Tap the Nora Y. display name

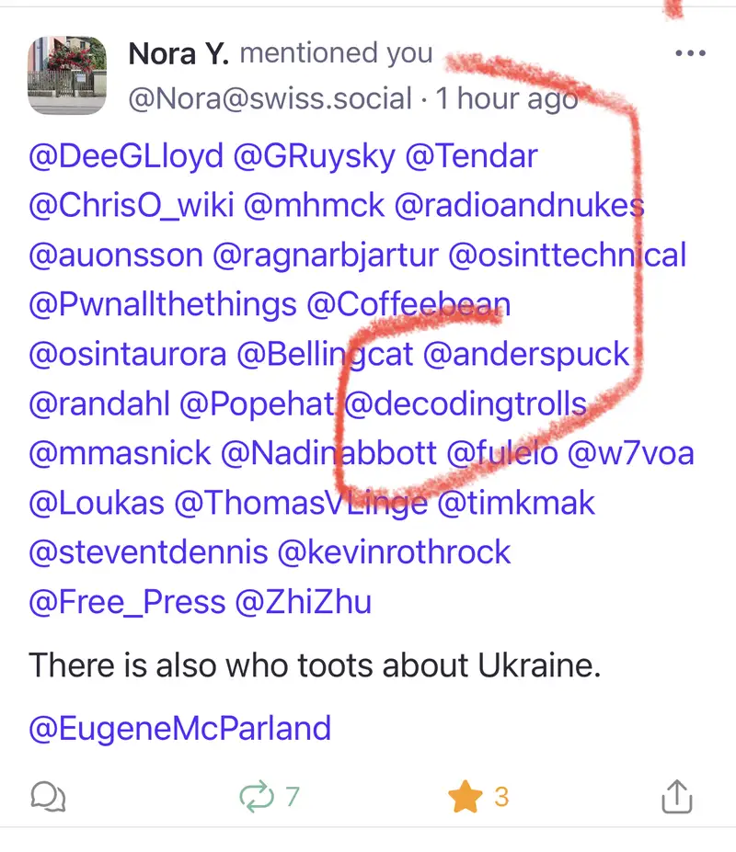178,53
